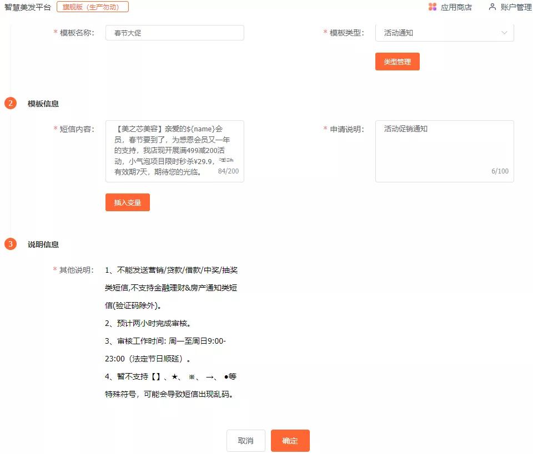Open 类型管理 to manage template types
The image size is (533, 454).
[x=397, y=62]
